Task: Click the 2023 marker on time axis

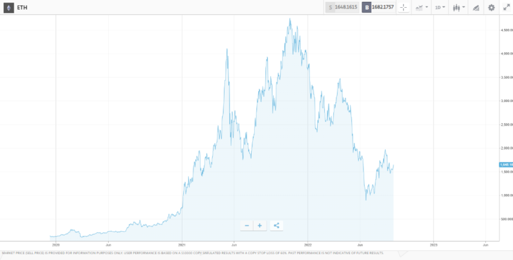Action: 433,245
